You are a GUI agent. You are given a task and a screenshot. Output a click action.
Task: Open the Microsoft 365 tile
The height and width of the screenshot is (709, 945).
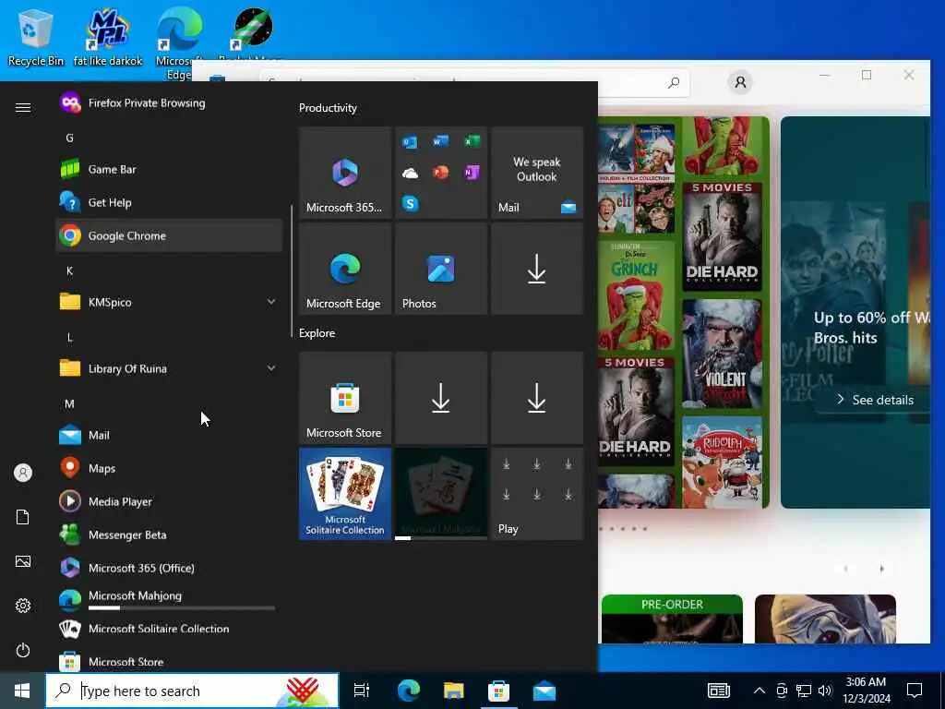[x=345, y=173]
